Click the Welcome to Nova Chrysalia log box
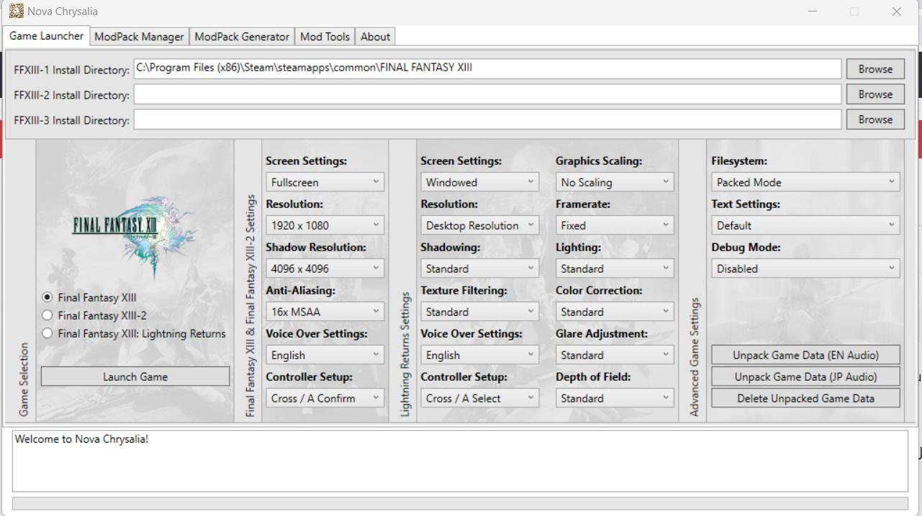This screenshot has height=516, width=922. click(x=460, y=461)
